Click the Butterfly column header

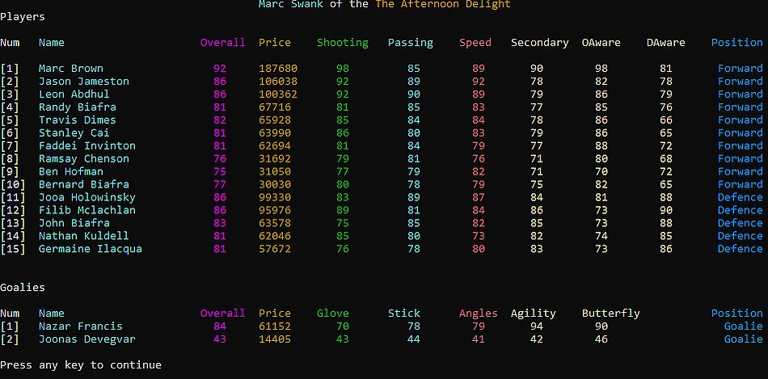point(611,314)
